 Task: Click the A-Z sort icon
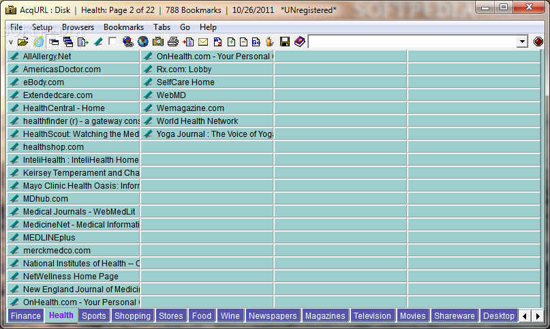pyautogui.click(x=218, y=42)
